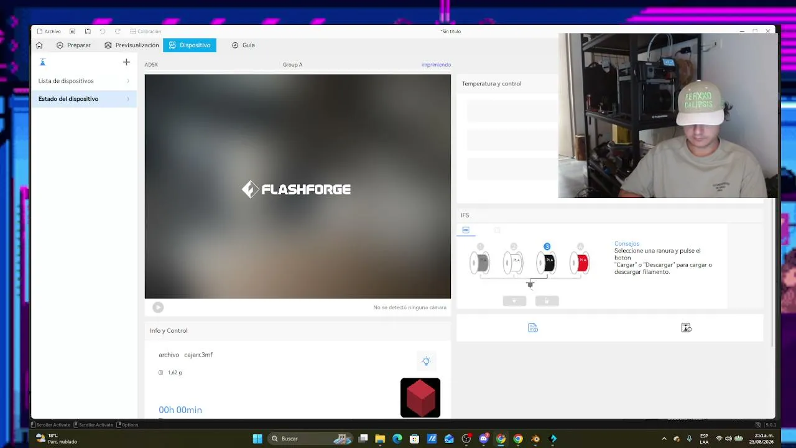796x448 pixels.
Task: Click the 'Group A' label
Action: [x=292, y=65]
